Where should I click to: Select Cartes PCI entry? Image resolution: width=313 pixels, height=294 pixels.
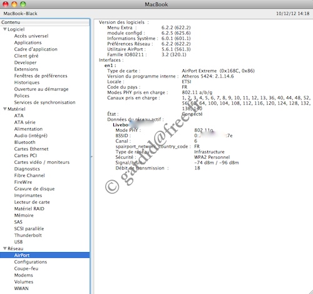[x=26, y=156]
